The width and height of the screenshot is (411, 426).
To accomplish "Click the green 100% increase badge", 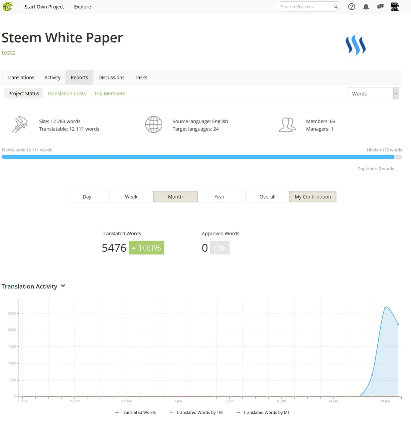I will coord(146,248).
